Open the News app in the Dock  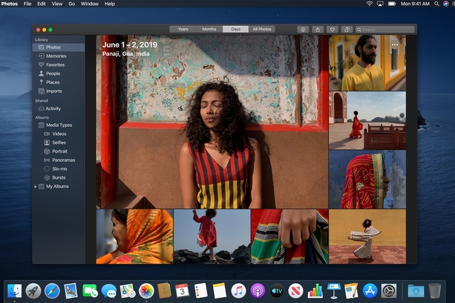[x=295, y=291]
